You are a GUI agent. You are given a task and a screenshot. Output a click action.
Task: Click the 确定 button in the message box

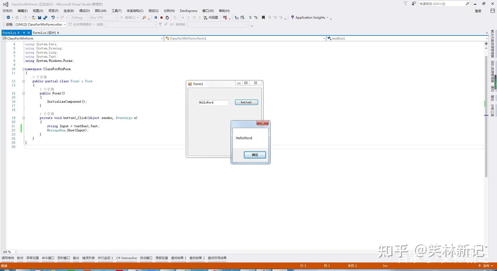point(255,155)
